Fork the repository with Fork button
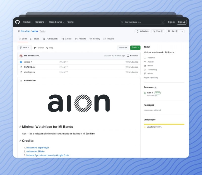Screen dimensions: 202x175 tap(158, 31)
